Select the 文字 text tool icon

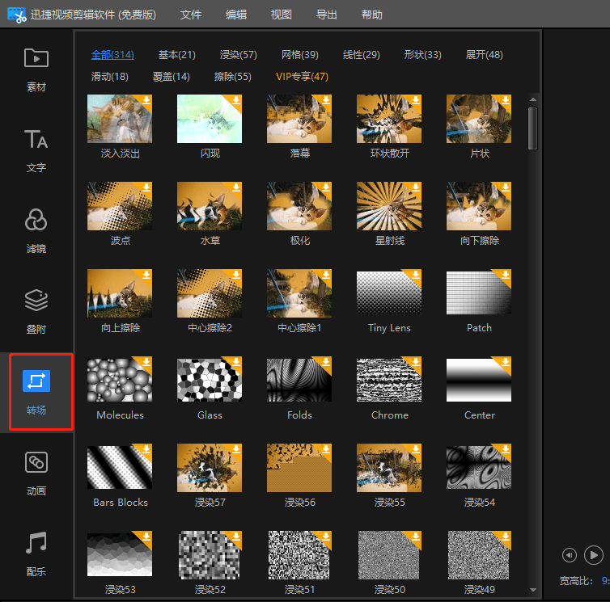pyautogui.click(x=36, y=139)
